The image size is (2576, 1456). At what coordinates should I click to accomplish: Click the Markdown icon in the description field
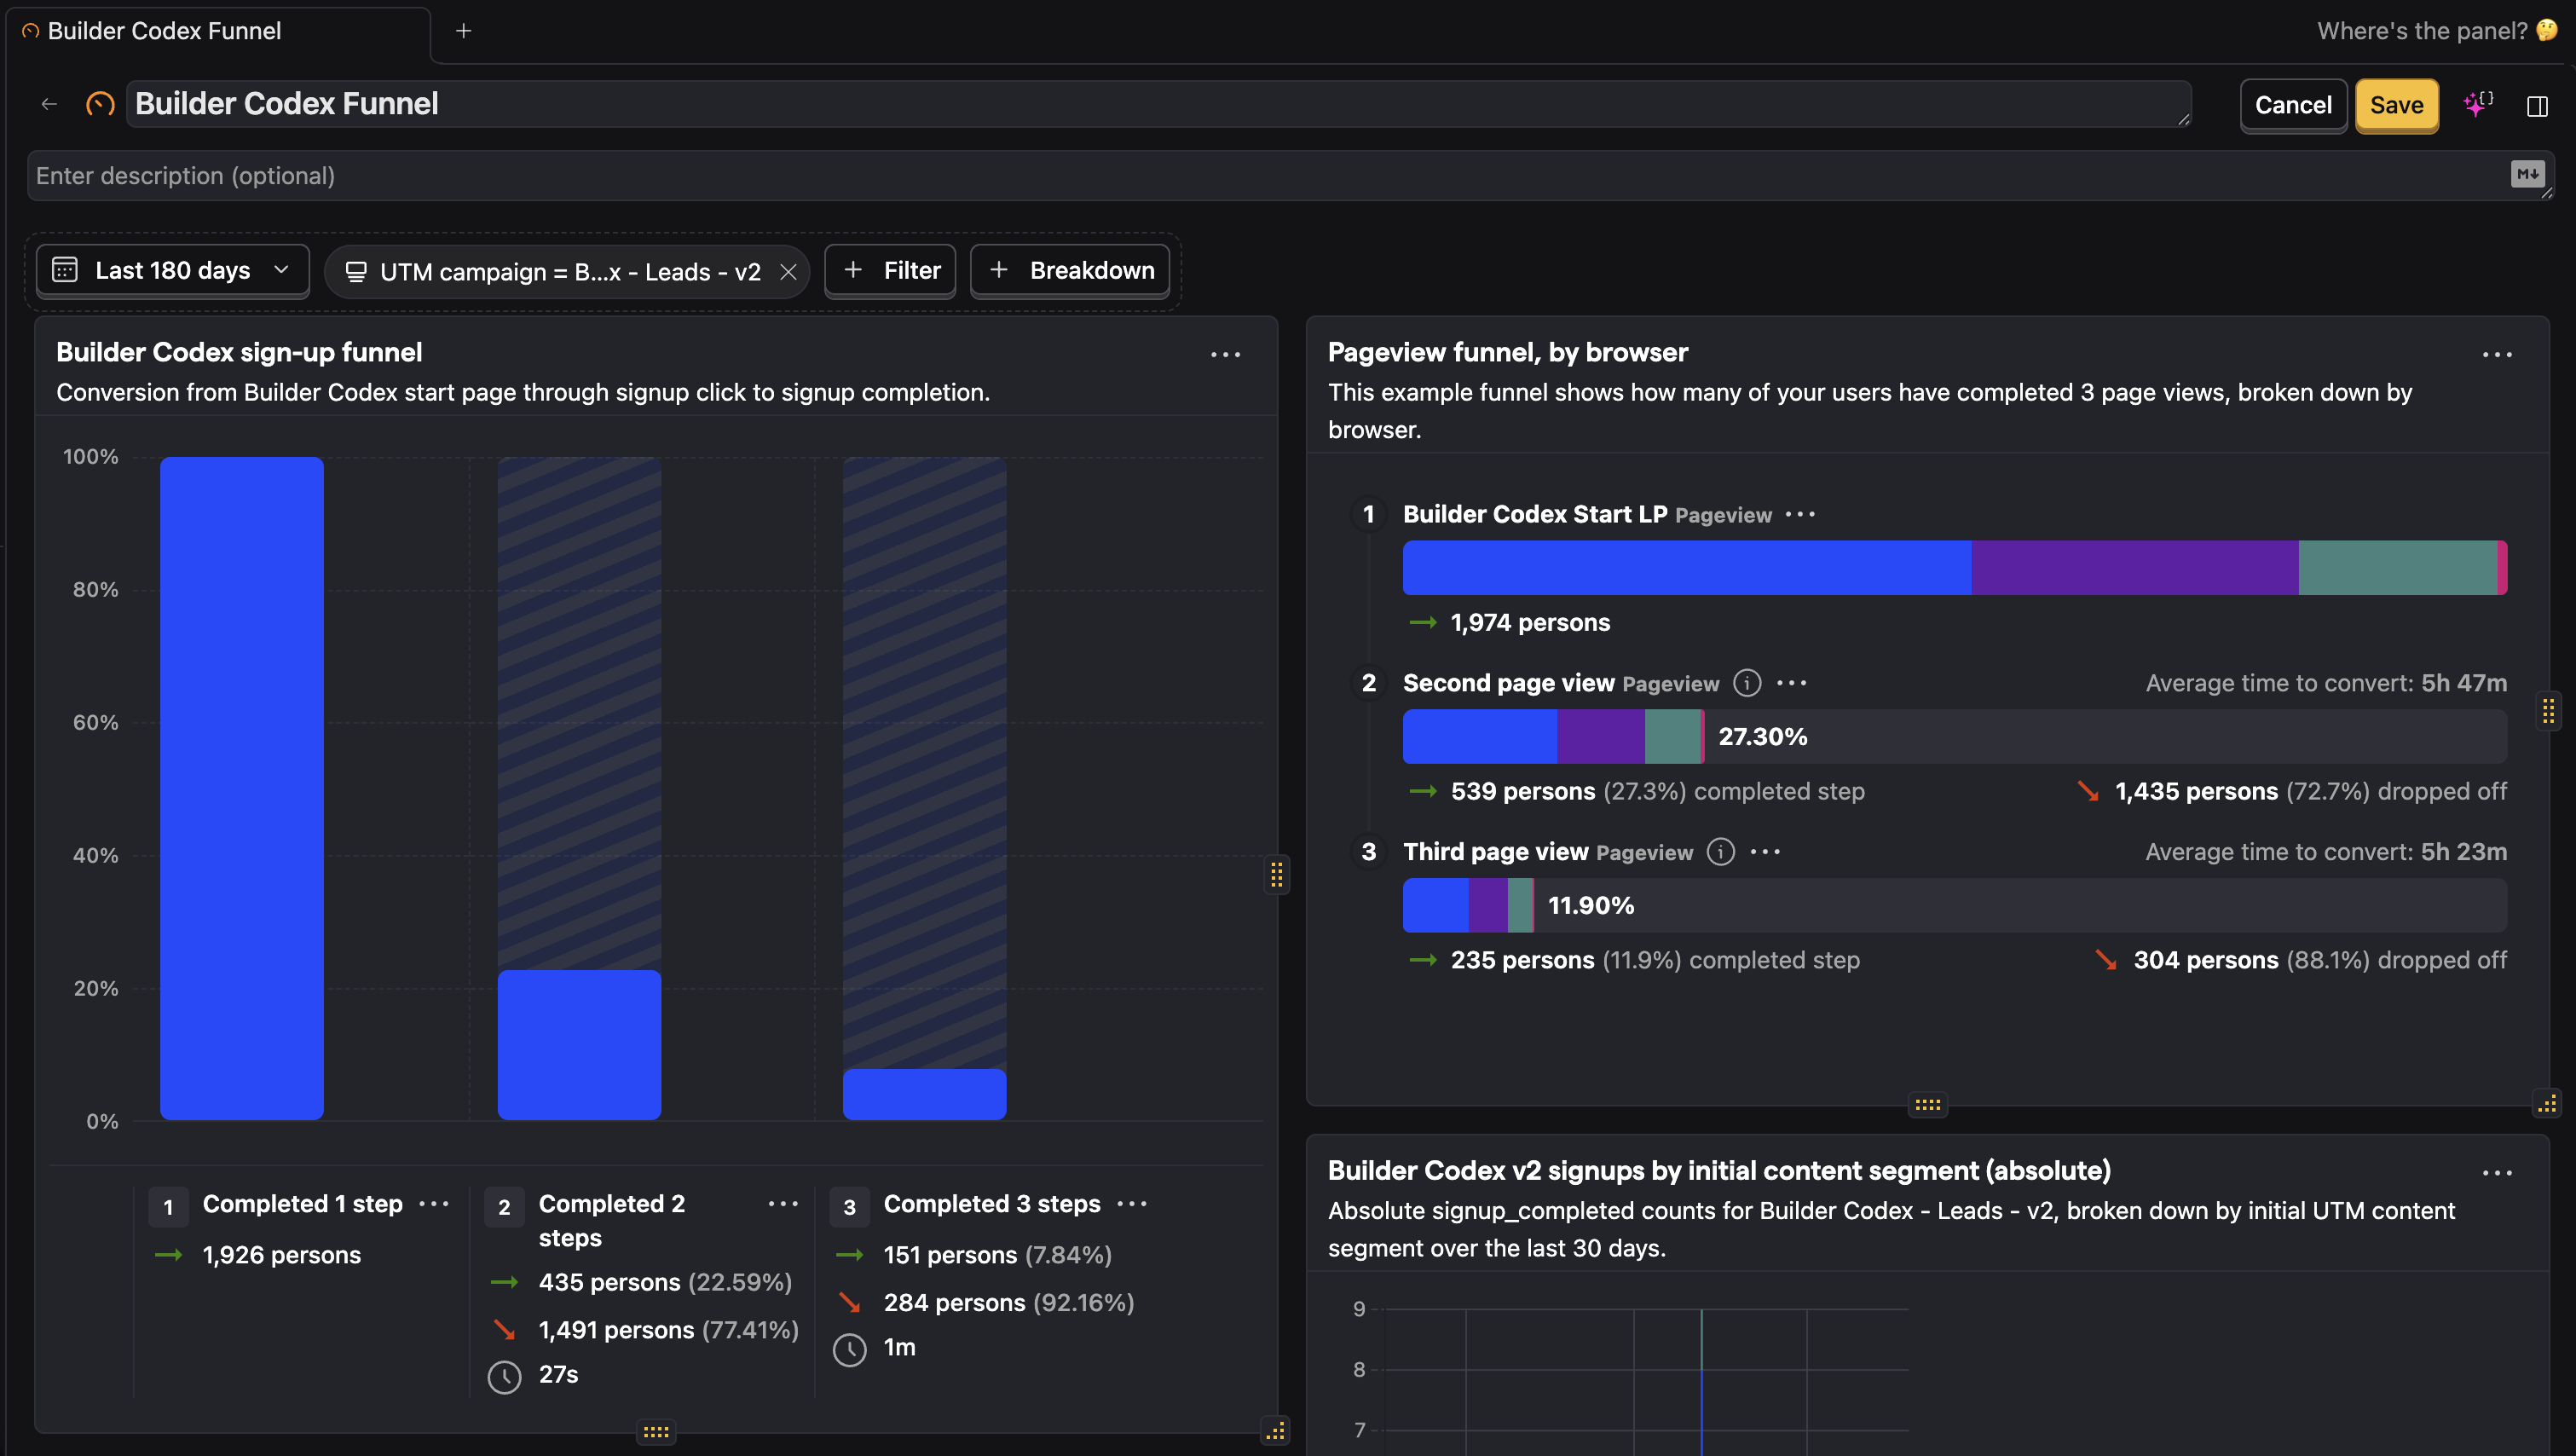click(2529, 174)
